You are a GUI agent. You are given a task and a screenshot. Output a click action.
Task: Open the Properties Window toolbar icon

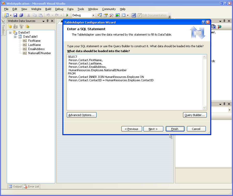[106, 15]
